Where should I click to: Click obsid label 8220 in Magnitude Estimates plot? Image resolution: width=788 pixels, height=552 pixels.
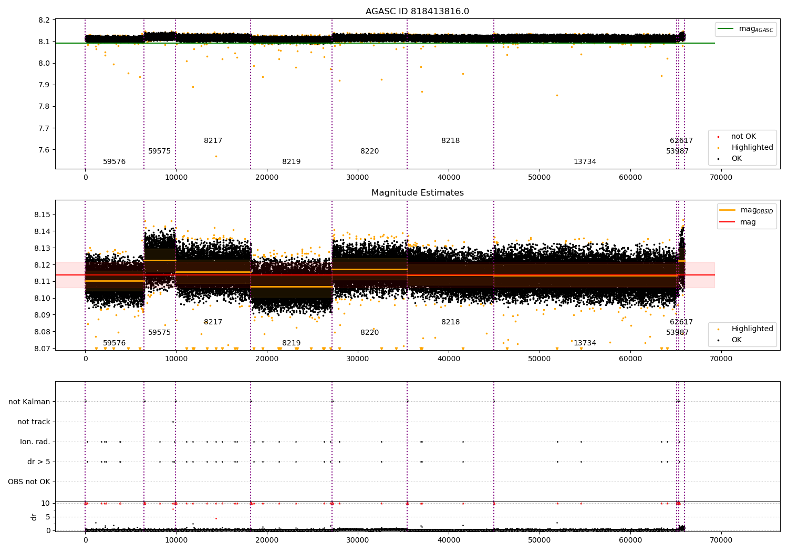[369, 333]
